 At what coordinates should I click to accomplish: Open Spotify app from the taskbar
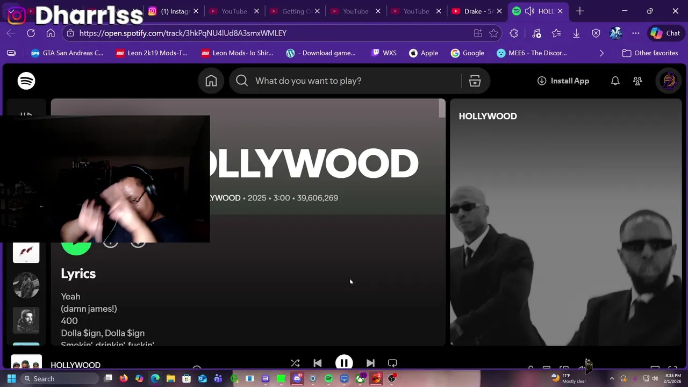[328, 378]
